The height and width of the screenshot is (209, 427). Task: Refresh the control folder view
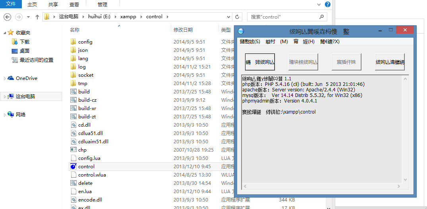pyautogui.click(x=237, y=17)
